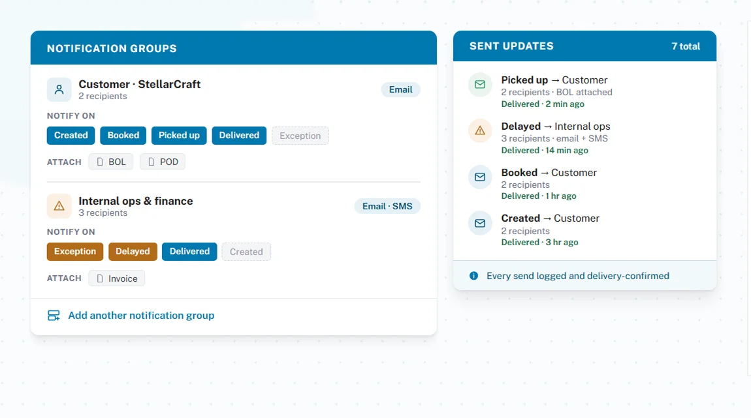Click Delivered · 2 min ago status

(543, 104)
